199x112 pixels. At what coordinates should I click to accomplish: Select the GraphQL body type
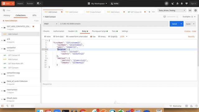(109, 37)
